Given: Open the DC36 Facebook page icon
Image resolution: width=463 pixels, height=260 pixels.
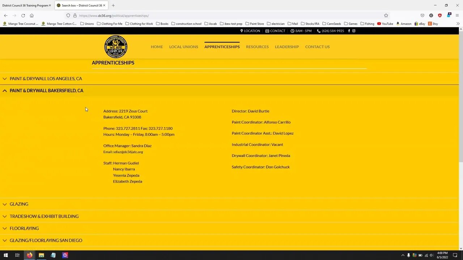Looking at the screenshot, I should [349, 31].
